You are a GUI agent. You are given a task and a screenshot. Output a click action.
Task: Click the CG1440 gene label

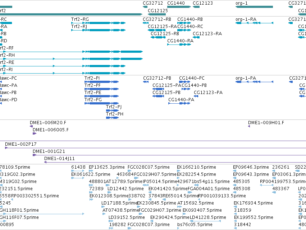[176, 3]
